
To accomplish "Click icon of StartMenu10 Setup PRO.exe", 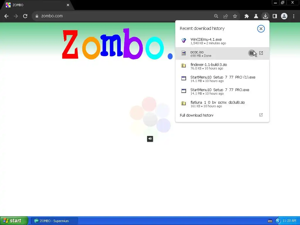I will click(184, 91).
